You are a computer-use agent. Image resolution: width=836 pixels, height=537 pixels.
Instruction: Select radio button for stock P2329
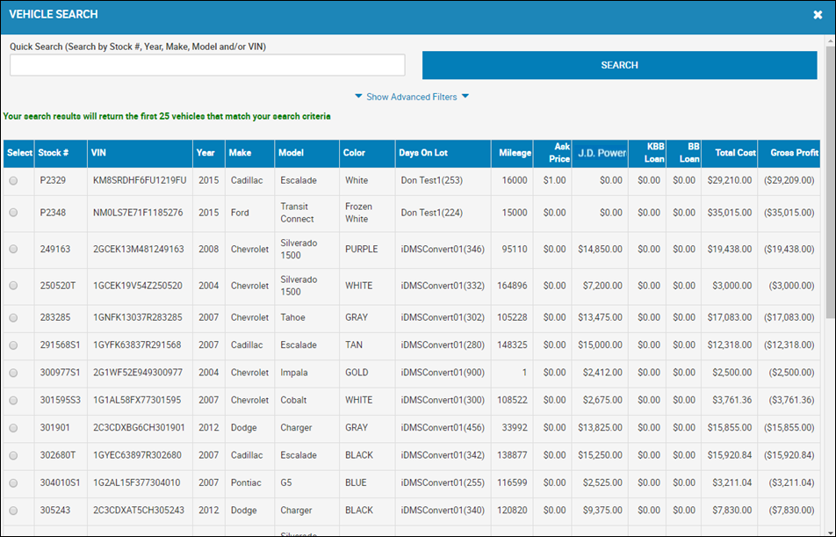[x=13, y=181]
